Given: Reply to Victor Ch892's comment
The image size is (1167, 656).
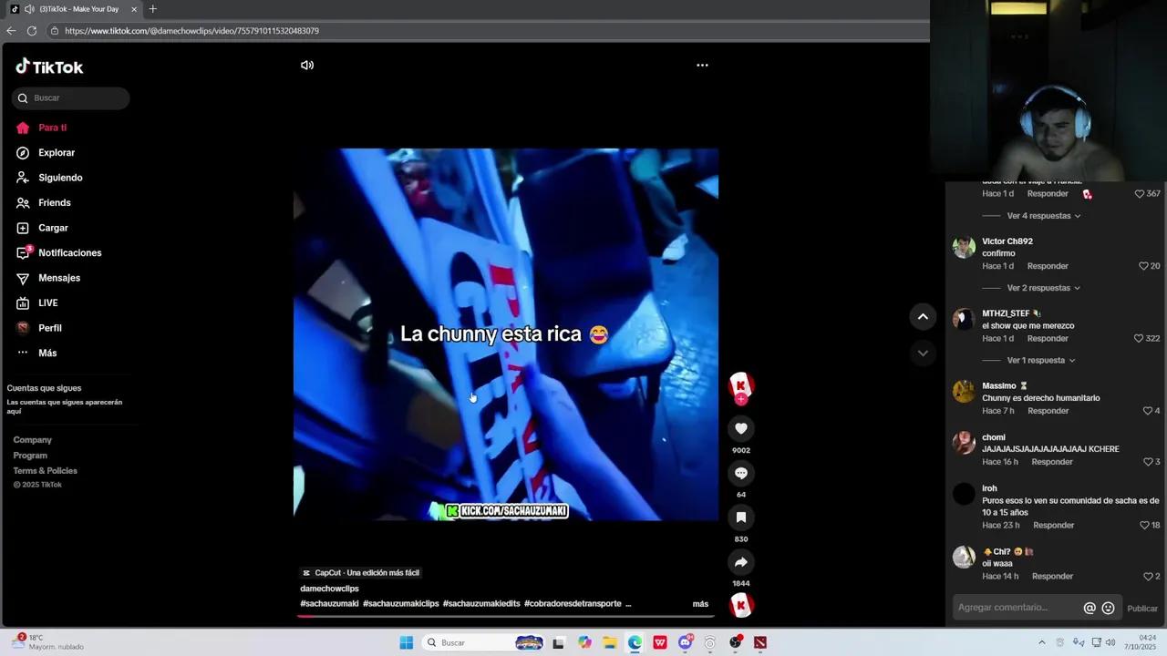Looking at the screenshot, I should pos(1048,266).
